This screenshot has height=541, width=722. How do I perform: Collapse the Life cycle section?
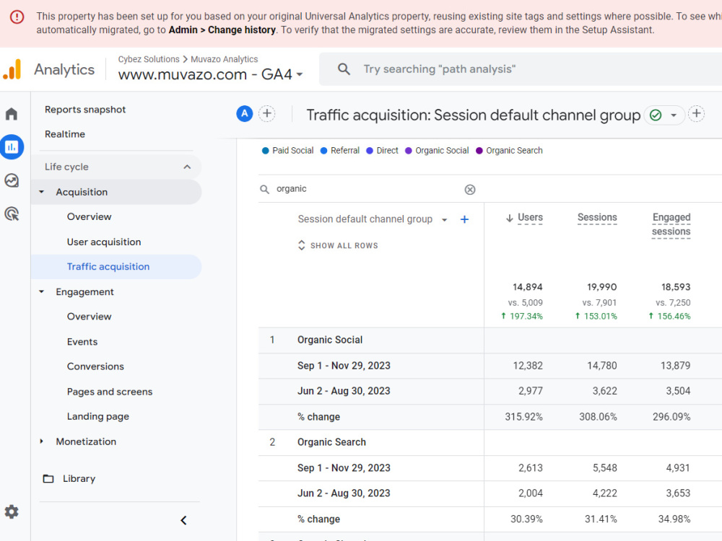click(187, 167)
